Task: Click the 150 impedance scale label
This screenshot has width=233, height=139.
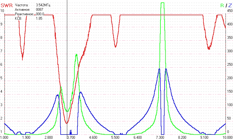Action: pyautogui.click(x=230, y=91)
